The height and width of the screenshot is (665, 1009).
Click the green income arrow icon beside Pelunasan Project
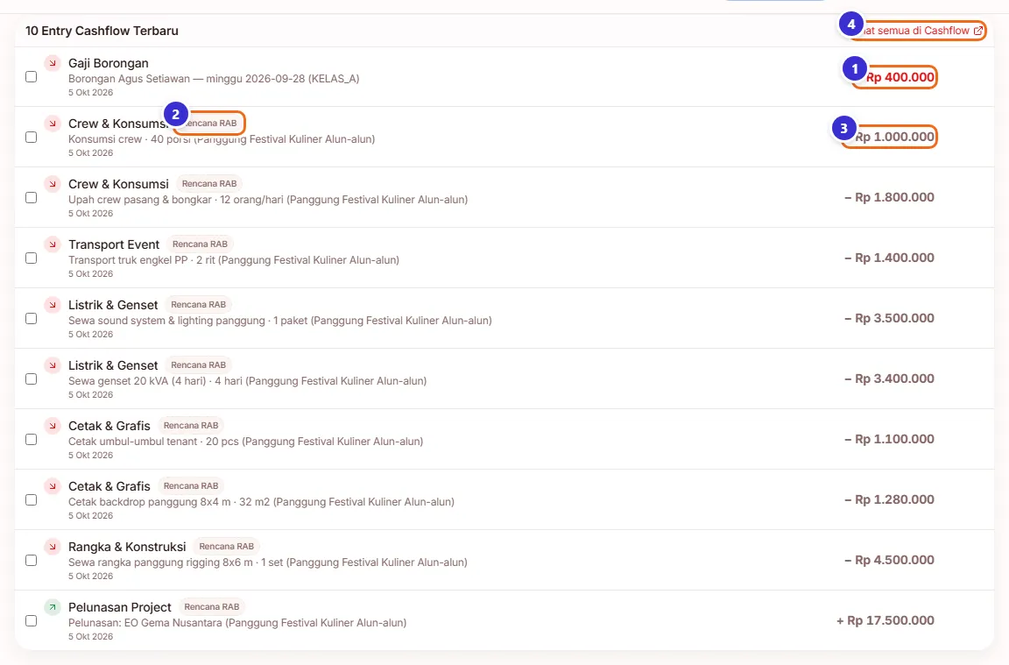(53, 607)
